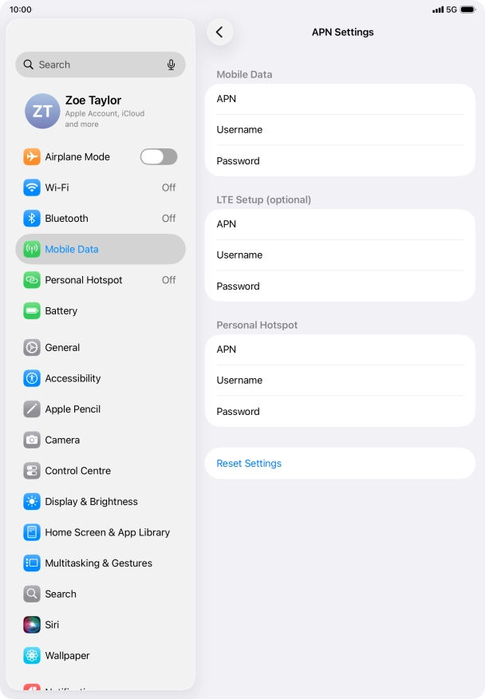
Task: Tap the Camera settings icon
Action: point(32,440)
